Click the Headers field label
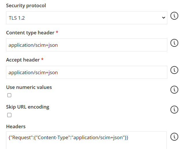Image resolution: width=184 pixels, height=149 pixels. pos(16,126)
